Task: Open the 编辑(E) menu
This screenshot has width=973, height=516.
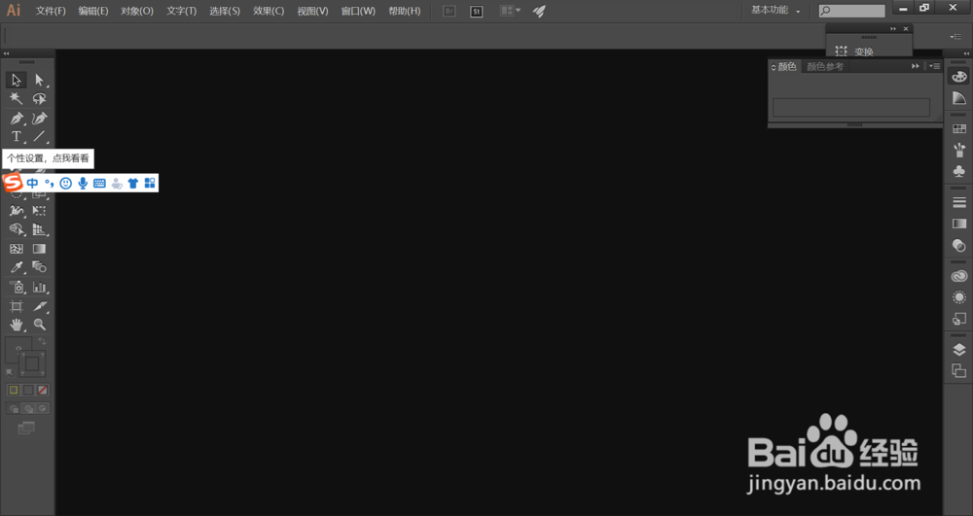Action: (x=93, y=11)
